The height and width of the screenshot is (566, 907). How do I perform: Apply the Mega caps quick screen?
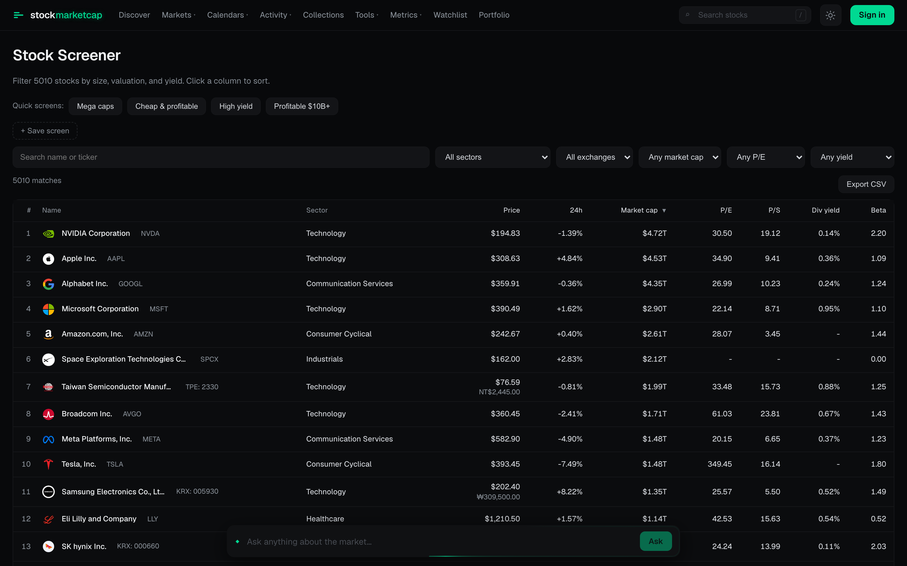[95, 106]
